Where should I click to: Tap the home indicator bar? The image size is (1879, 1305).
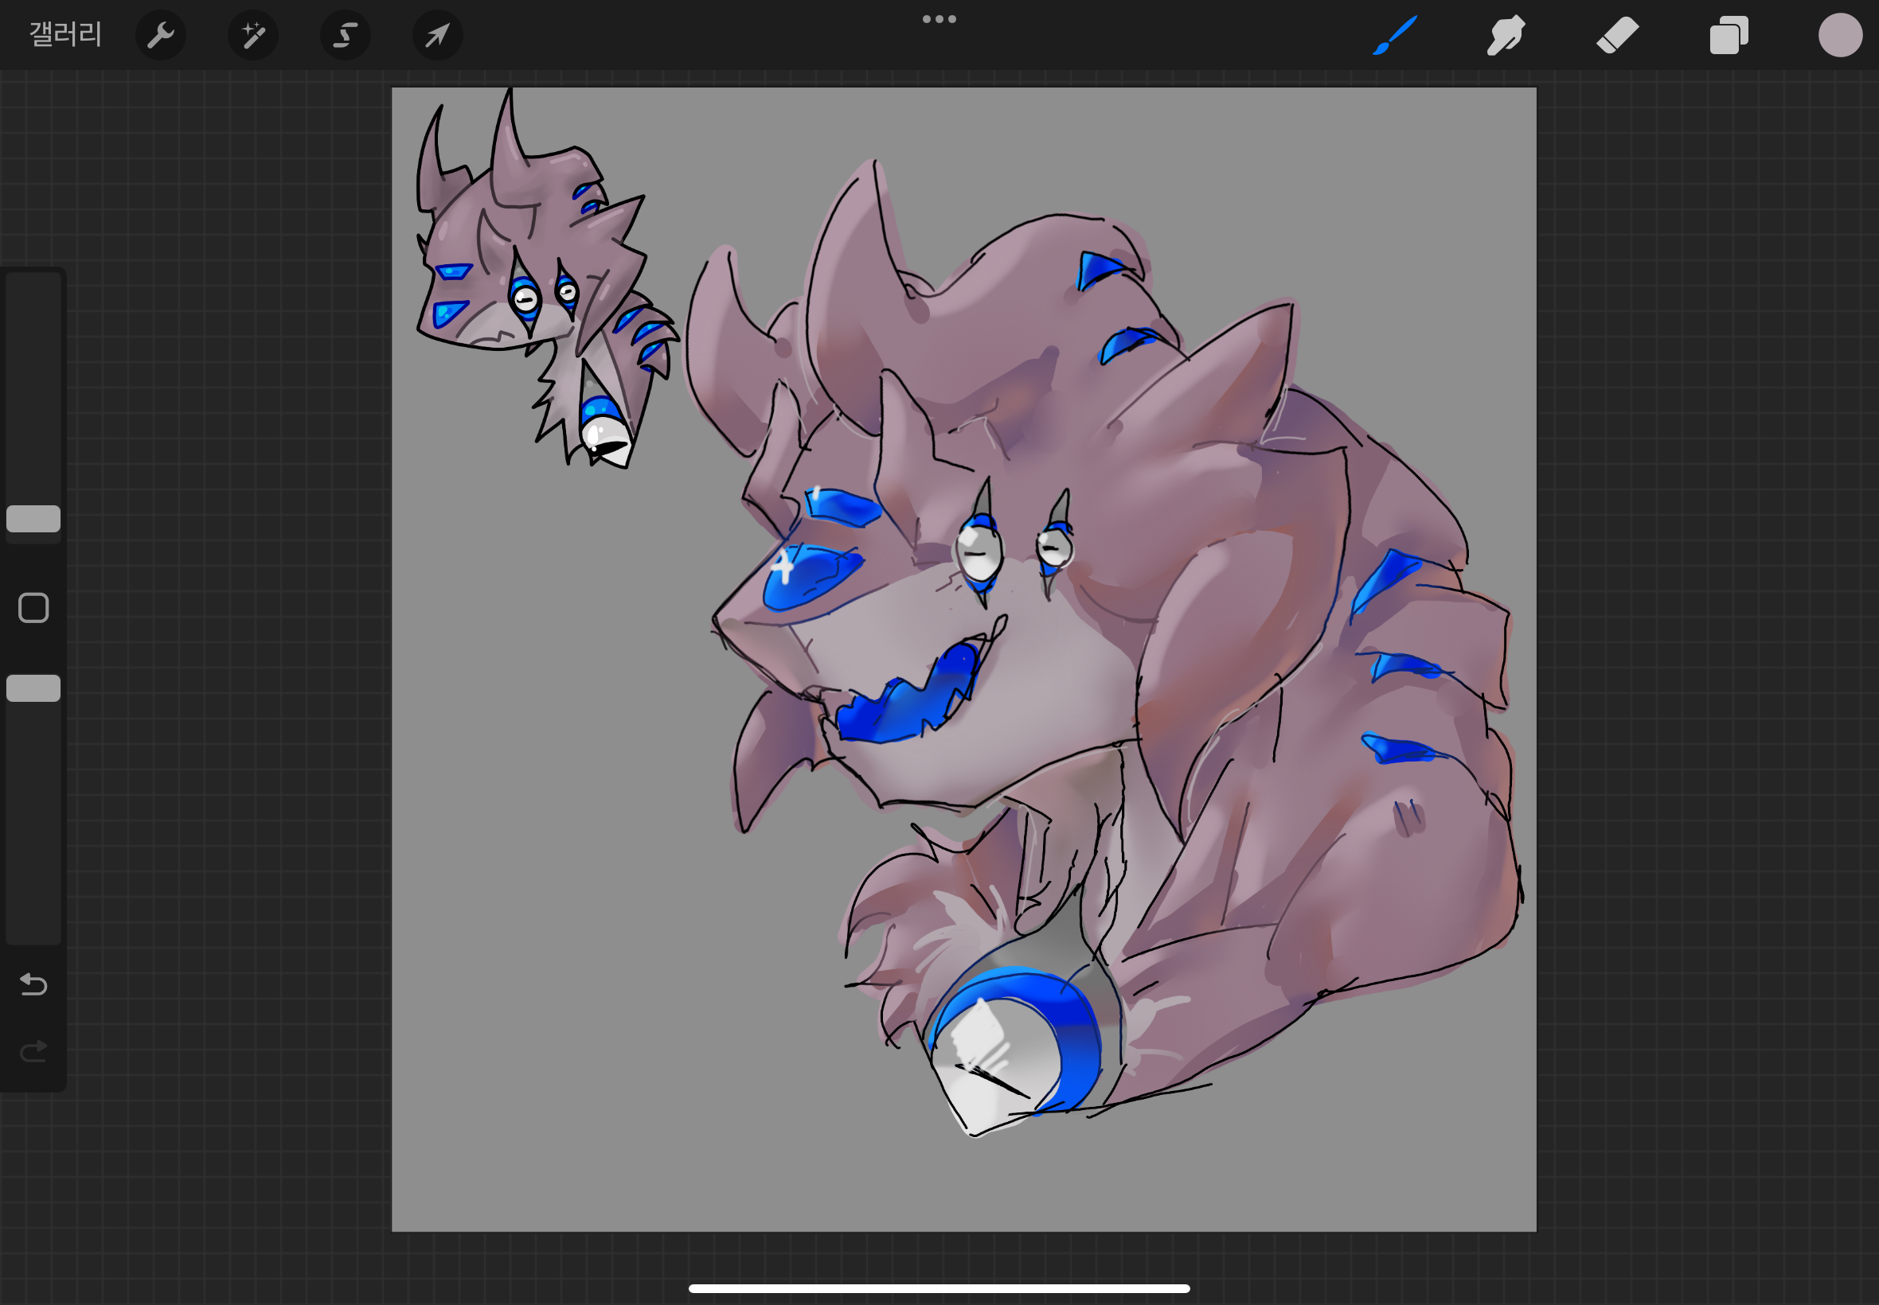coord(939,1288)
